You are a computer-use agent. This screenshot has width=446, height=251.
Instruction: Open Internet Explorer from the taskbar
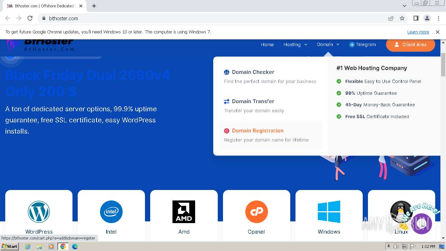pos(28,246)
